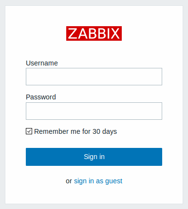Screen dimensions: 188x209
Task: Select the text box under Username
Action: [94, 77]
